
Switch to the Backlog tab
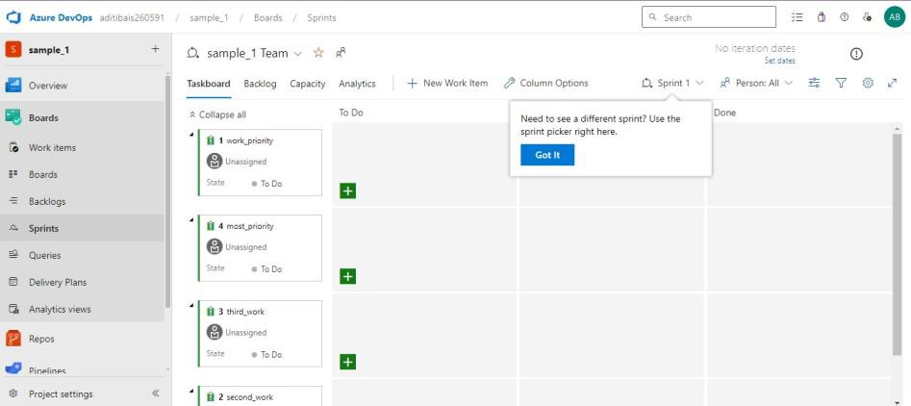(x=260, y=84)
